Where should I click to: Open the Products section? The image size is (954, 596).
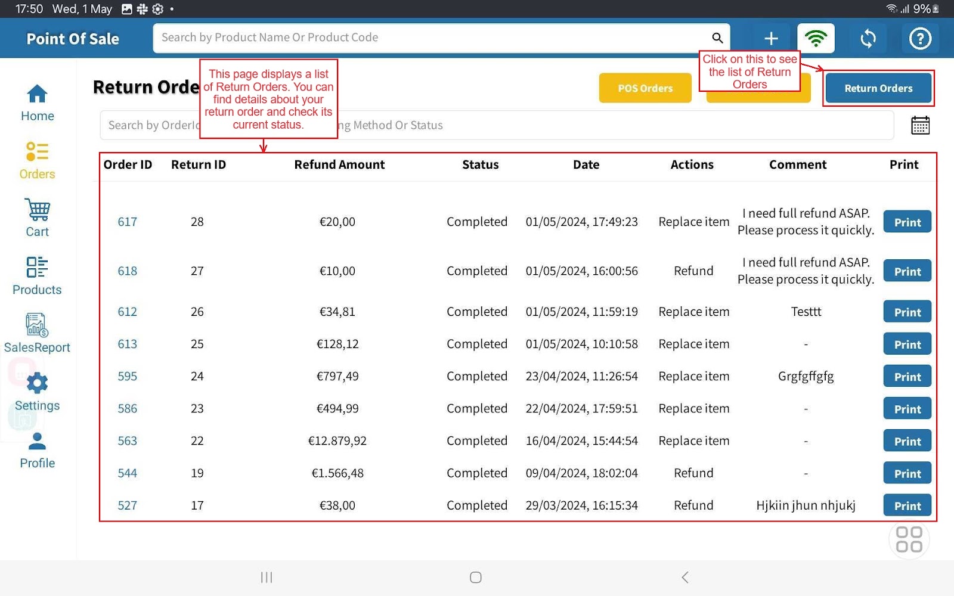[x=37, y=276]
